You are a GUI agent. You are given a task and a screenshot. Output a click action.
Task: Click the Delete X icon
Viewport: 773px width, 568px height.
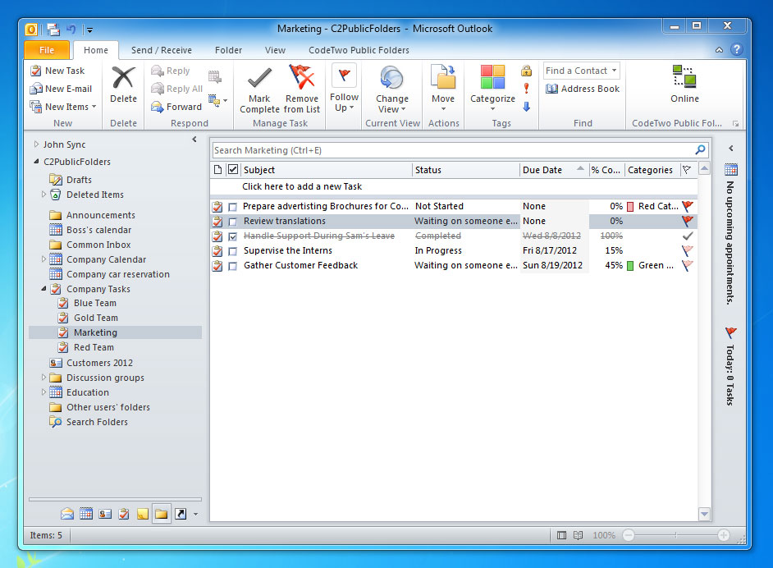click(x=123, y=78)
